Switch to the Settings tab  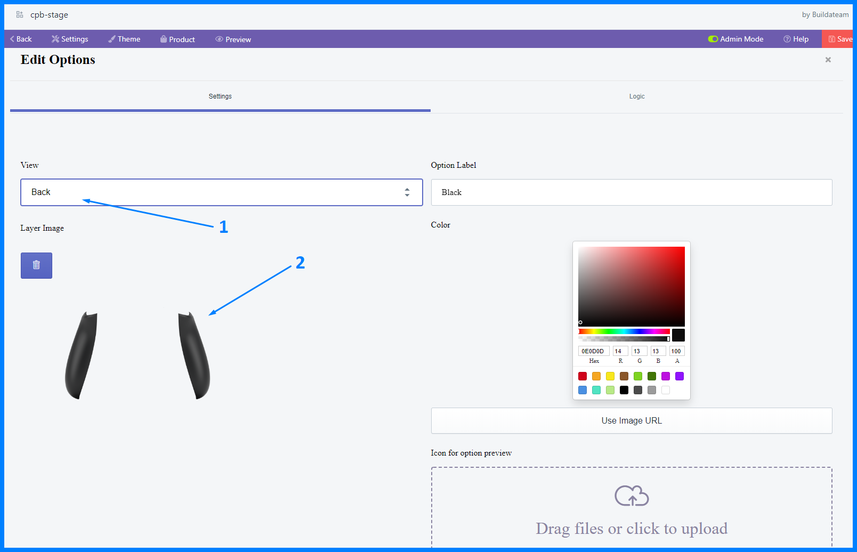[x=220, y=96]
